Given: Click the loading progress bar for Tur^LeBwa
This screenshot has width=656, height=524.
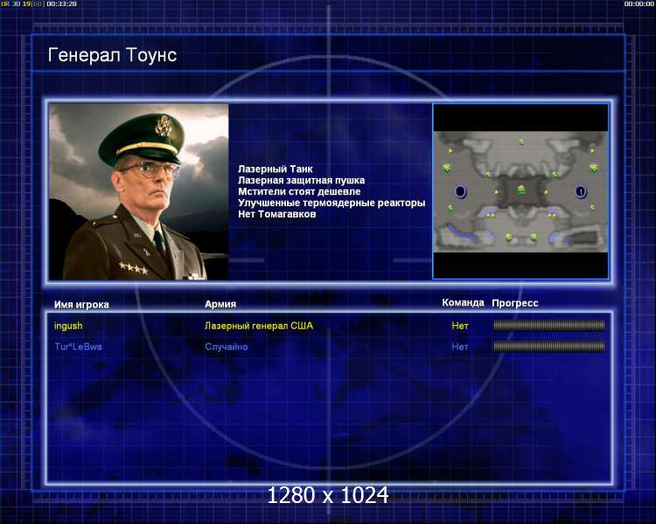Looking at the screenshot, I should pyautogui.click(x=549, y=346).
